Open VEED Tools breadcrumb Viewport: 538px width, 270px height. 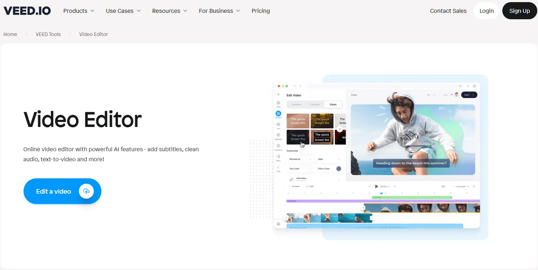coord(48,34)
